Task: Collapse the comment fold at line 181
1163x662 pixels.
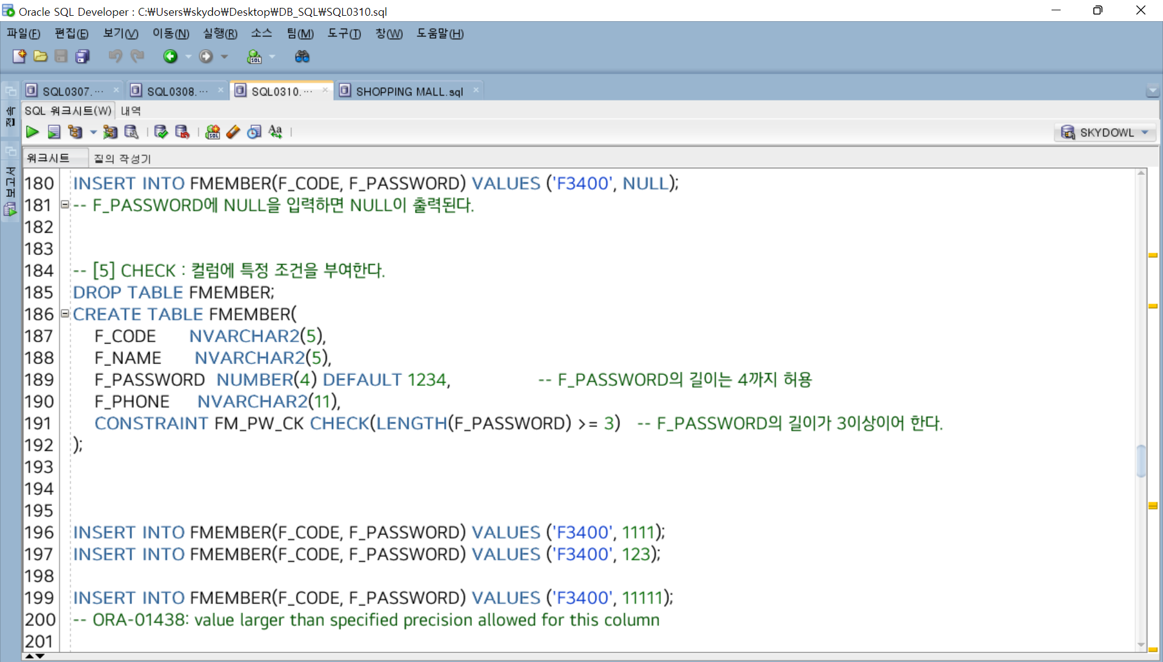Action: [65, 205]
